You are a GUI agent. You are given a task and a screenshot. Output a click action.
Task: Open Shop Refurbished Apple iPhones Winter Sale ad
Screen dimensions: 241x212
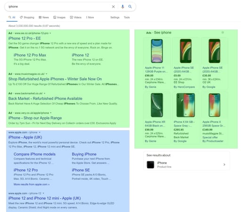[x=55, y=79]
